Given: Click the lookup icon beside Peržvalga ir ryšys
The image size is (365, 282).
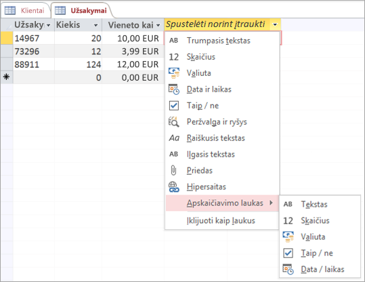Looking at the screenshot, I should [174, 122].
